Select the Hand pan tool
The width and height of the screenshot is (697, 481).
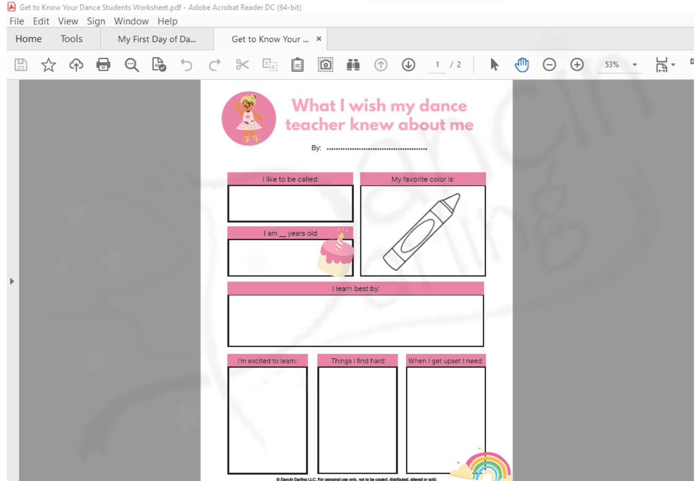(x=522, y=64)
